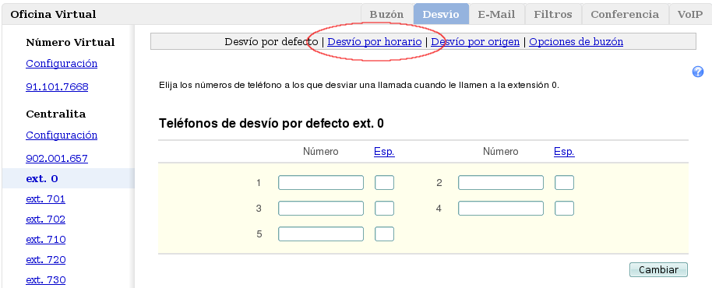Focus the Esp. field for row 1
Viewport: 712px width, 288px height.
(x=384, y=183)
